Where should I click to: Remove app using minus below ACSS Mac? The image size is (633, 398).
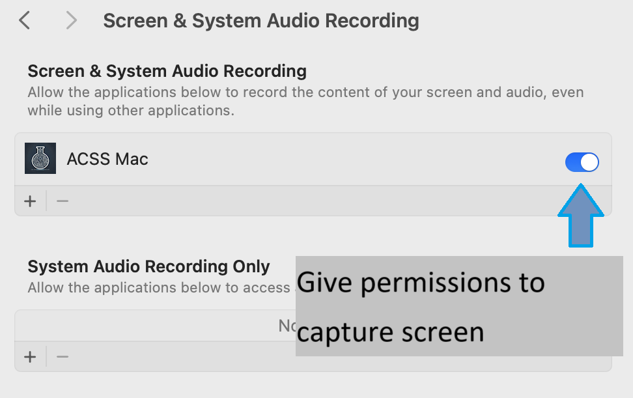[x=62, y=201]
